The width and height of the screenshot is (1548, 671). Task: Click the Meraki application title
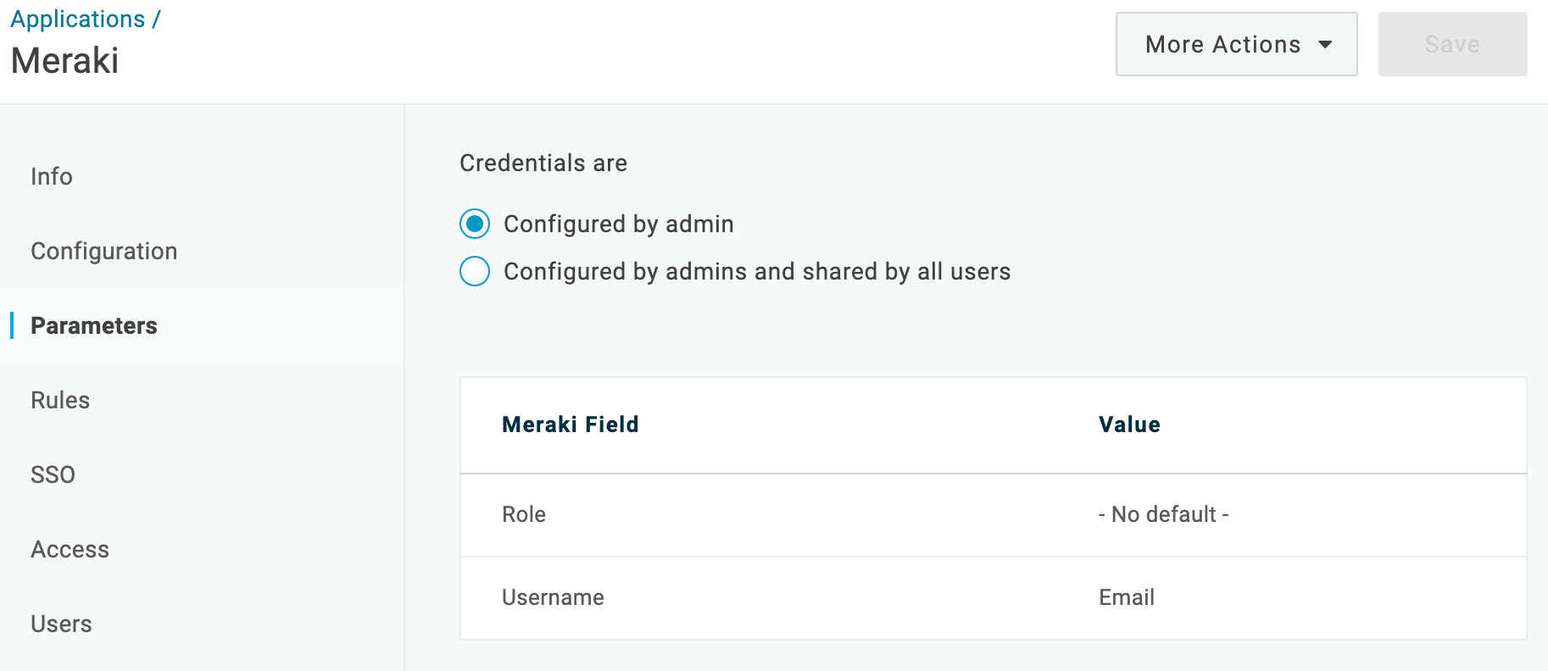click(64, 60)
